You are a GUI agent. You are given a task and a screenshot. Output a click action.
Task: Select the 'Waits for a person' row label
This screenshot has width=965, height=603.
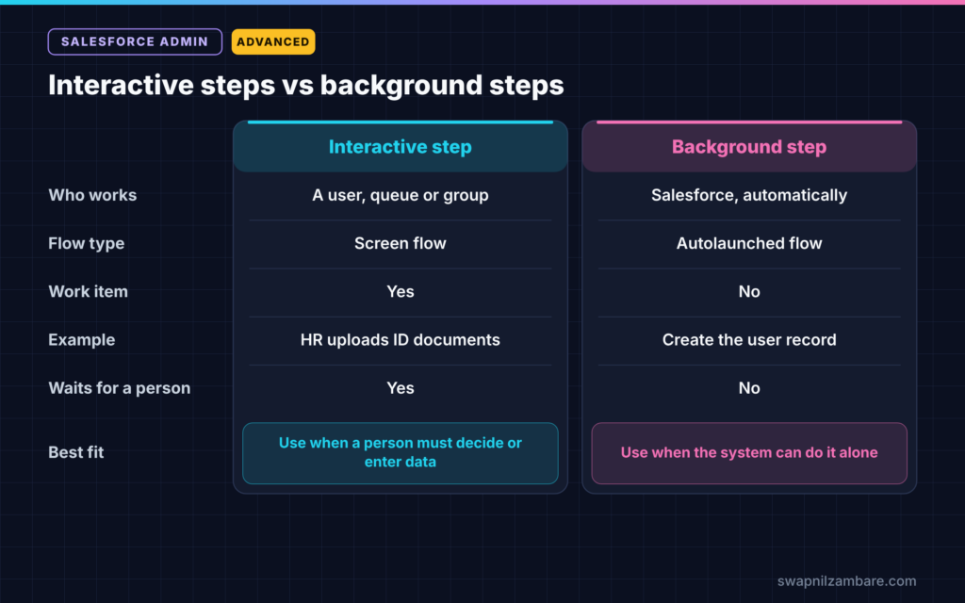(120, 388)
